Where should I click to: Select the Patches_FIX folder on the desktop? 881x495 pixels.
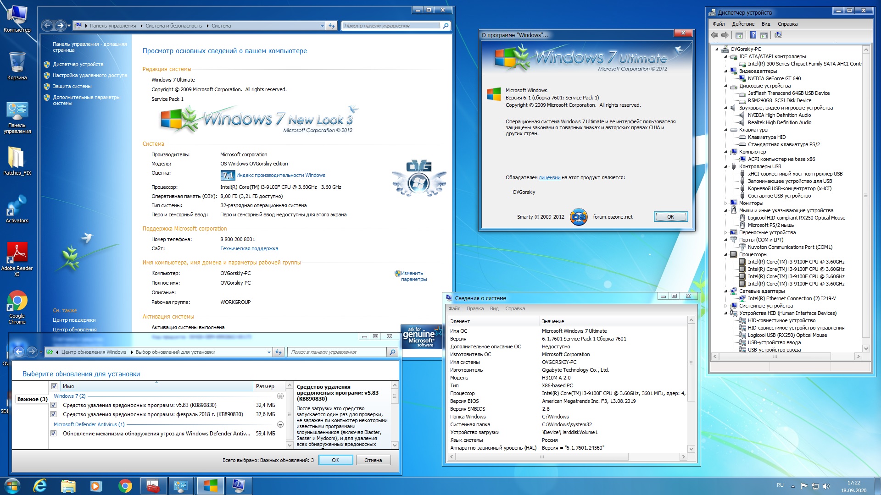pyautogui.click(x=17, y=161)
